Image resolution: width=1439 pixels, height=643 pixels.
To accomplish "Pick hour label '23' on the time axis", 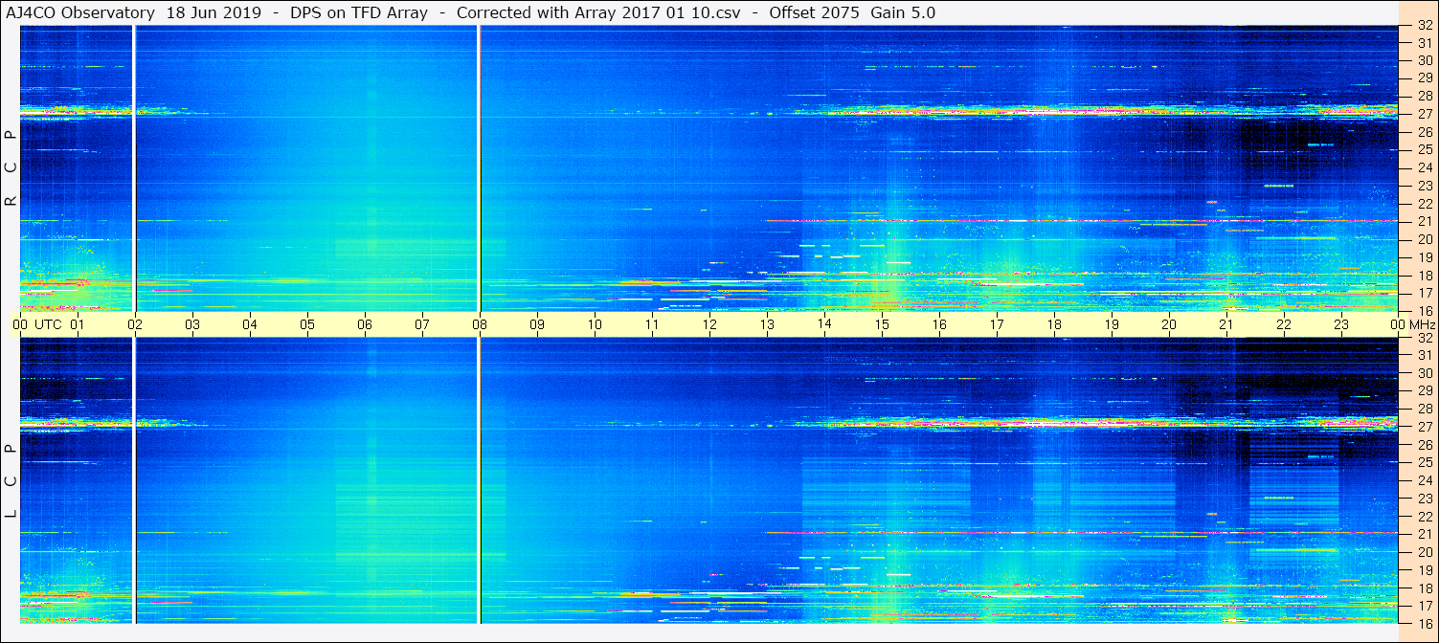I will point(1341,324).
